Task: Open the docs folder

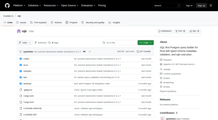Action: [x=26, y=65]
